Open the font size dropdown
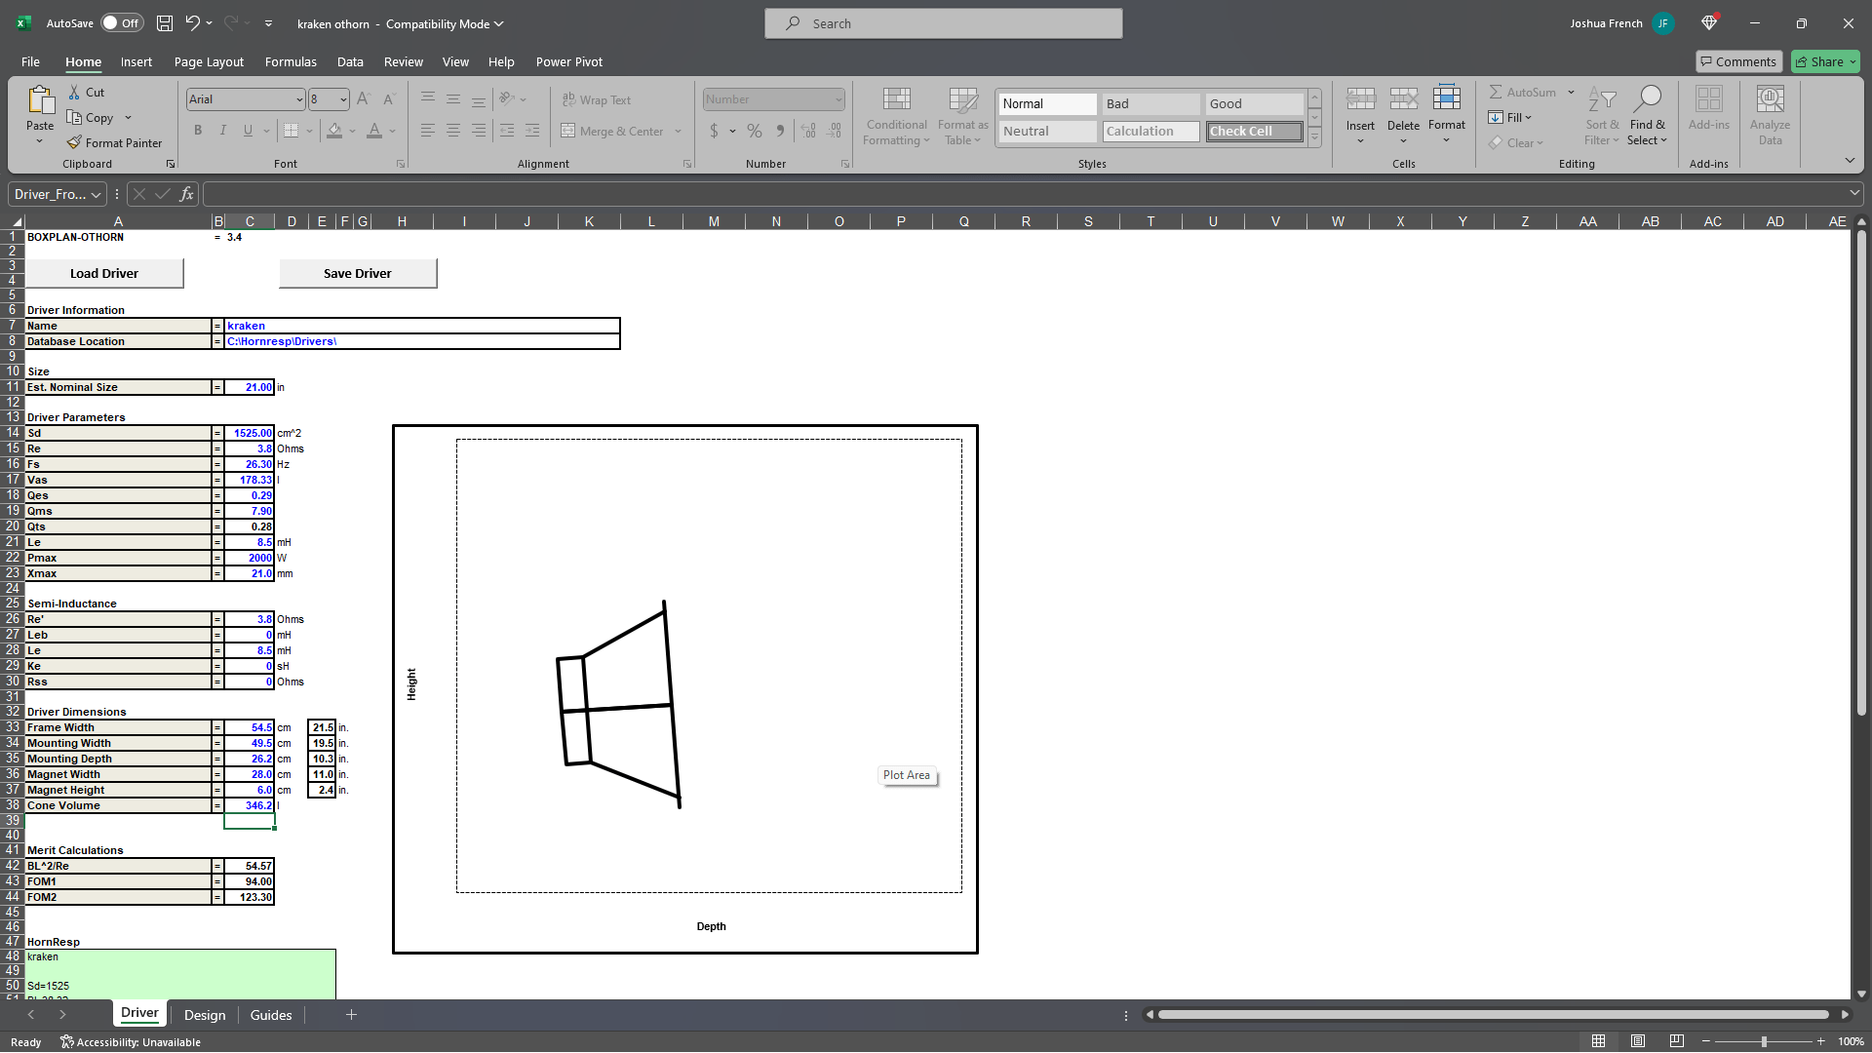 pos(343,99)
